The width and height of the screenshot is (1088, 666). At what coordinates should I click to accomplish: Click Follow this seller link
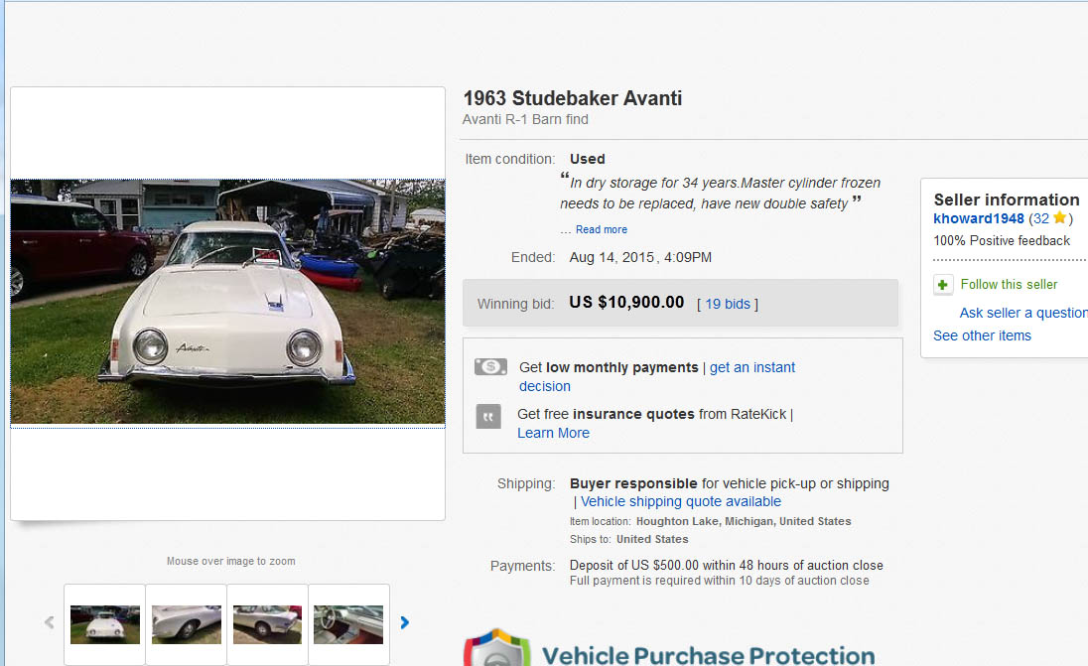pos(1009,285)
